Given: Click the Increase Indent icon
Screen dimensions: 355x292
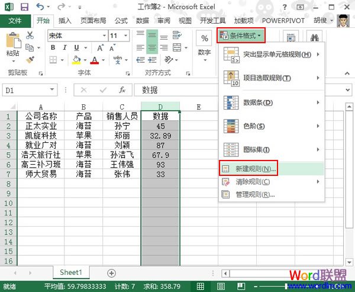Looking at the screenshot, I should click(152, 60).
